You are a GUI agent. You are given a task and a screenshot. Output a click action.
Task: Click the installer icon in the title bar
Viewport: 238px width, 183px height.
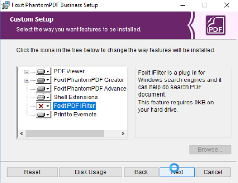tap(6, 5)
